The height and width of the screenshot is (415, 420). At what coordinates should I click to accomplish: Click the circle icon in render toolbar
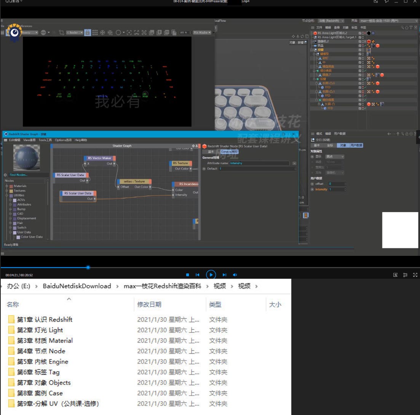[x=118, y=32]
